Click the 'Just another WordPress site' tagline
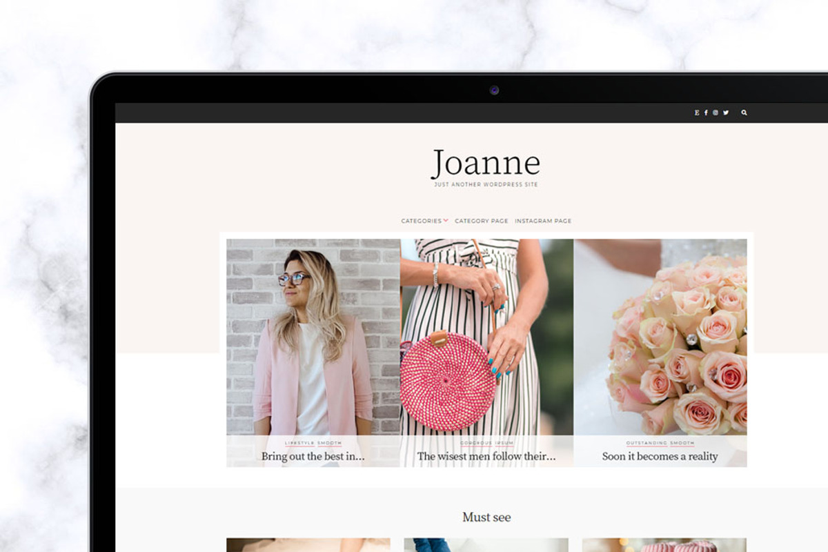 pos(486,185)
